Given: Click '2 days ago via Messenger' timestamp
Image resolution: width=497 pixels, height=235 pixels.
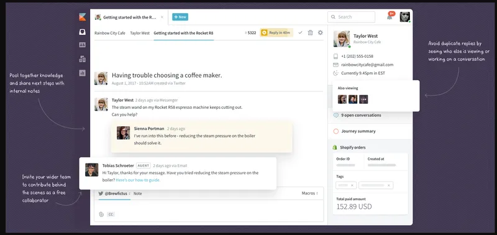Looking at the screenshot, I should pos(157,100).
